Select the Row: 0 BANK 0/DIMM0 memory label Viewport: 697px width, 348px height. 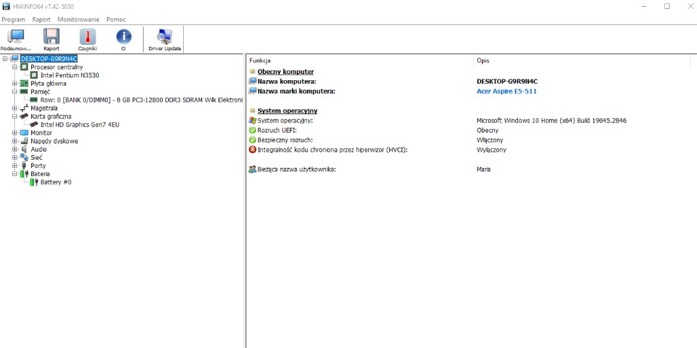pyautogui.click(x=142, y=100)
